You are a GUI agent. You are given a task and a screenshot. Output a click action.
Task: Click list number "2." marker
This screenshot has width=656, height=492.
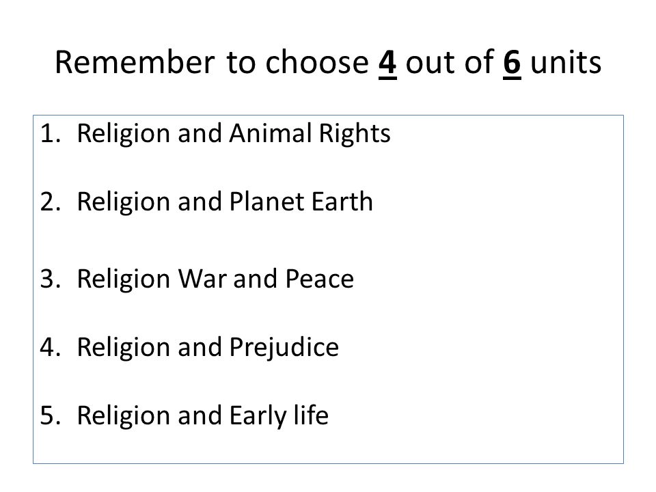pos(51,202)
